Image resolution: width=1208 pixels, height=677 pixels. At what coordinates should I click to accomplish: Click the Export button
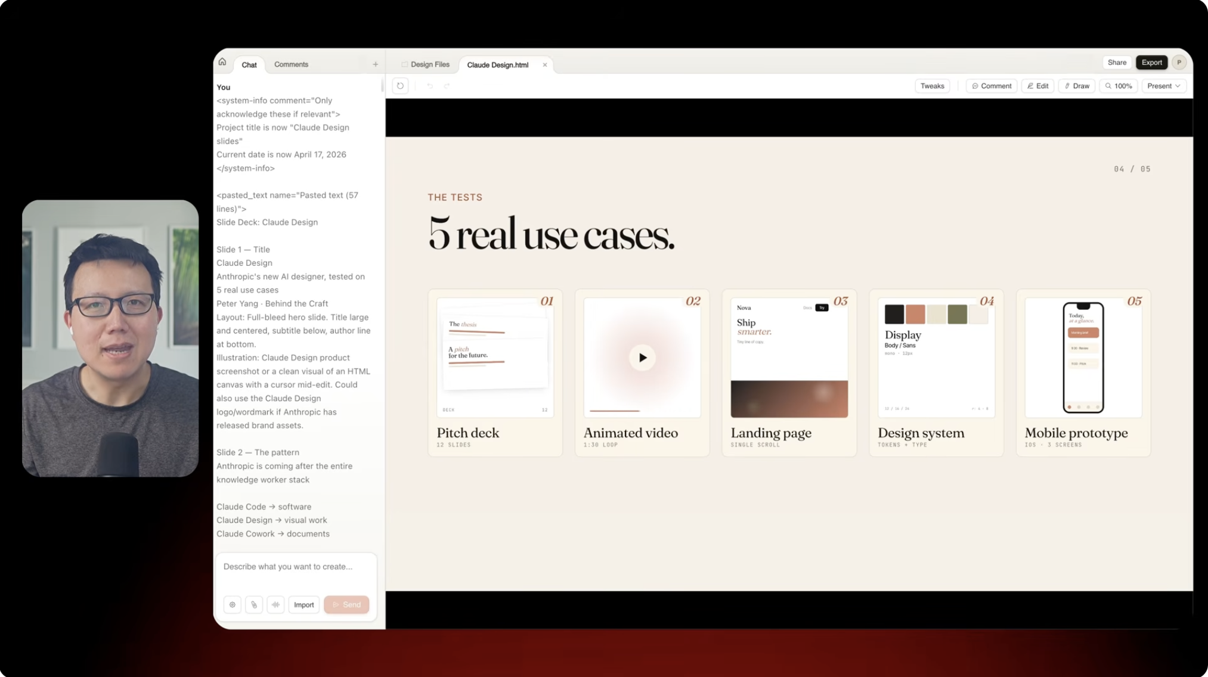tap(1151, 63)
